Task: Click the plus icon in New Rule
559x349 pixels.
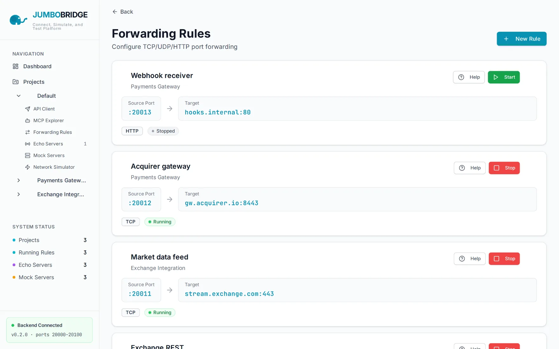Action: [506, 39]
